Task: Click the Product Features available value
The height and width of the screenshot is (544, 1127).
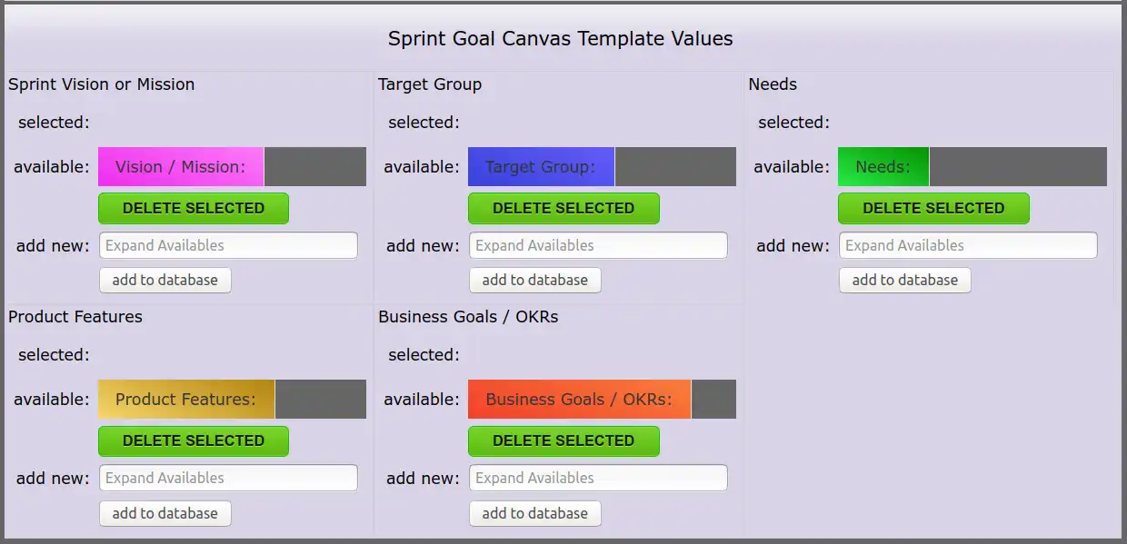Action: [185, 399]
